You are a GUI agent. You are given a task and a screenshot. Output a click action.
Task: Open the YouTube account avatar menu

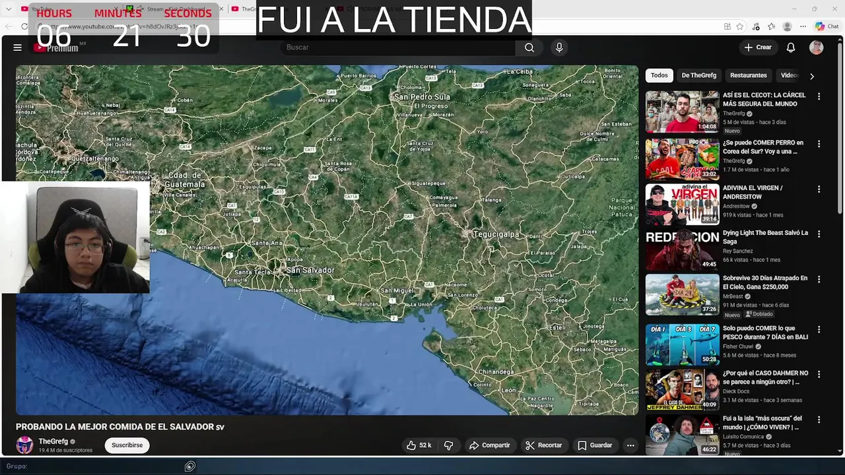pos(817,47)
